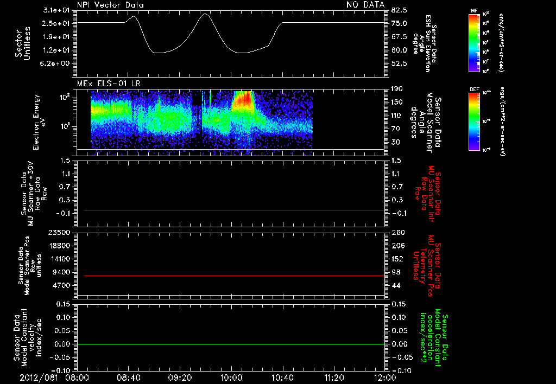Screen dimensions: 556x384
Task: Click the NF color bar gradient
Action: 474,42
